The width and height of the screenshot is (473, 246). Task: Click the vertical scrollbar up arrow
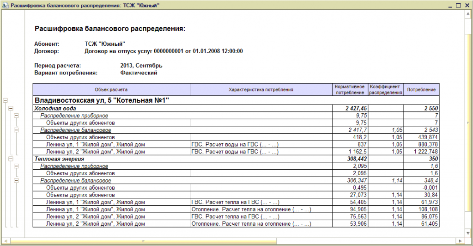(468, 13)
